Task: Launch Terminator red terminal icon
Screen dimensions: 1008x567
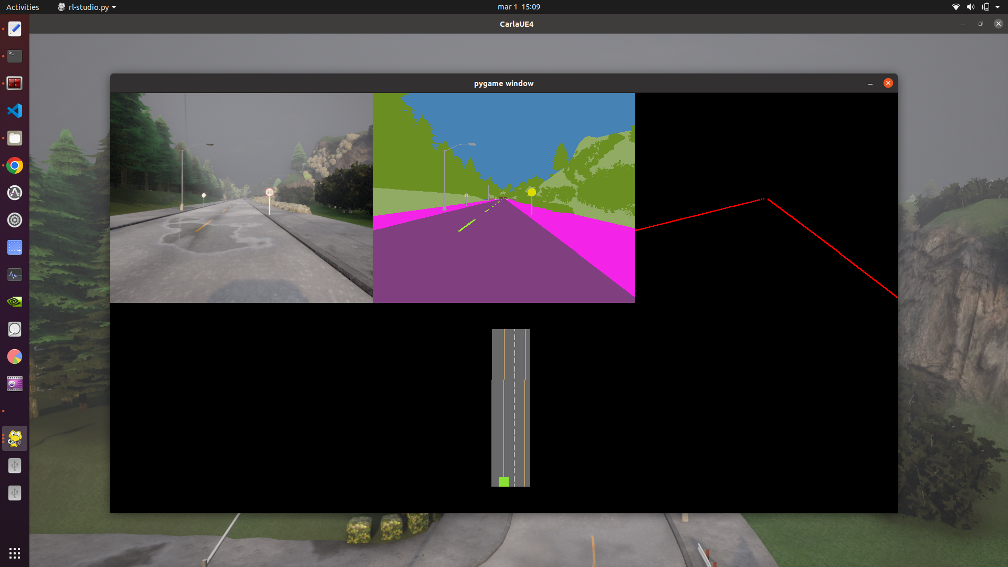Action: (15, 83)
